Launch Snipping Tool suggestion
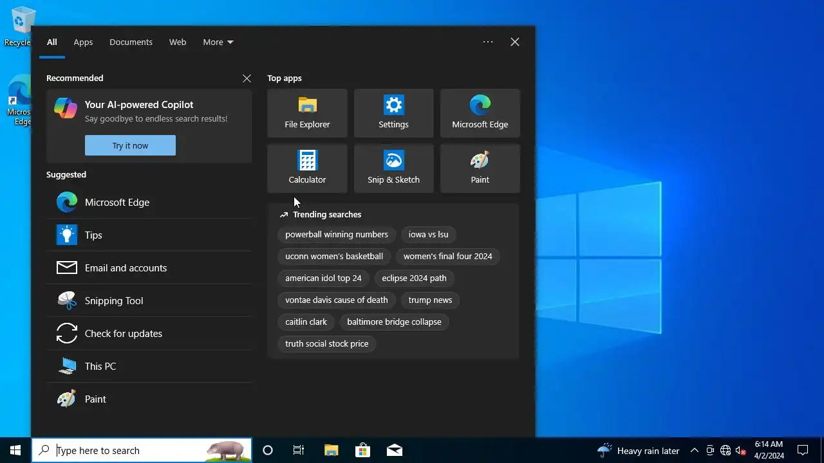This screenshot has width=824, height=463. coord(149,300)
